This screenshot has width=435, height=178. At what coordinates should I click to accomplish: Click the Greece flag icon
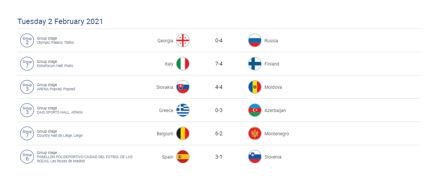pyautogui.click(x=183, y=110)
